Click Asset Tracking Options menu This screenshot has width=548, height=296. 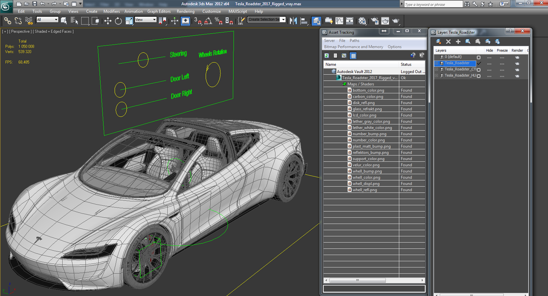pos(394,47)
